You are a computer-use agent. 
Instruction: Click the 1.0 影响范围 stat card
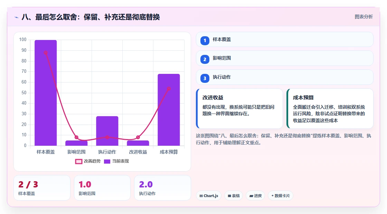pyautogui.click(x=102, y=188)
